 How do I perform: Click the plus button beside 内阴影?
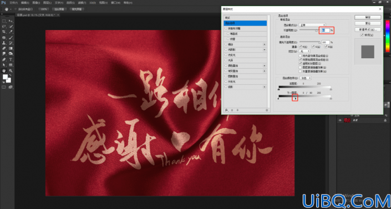pyautogui.click(x=265, y=50)
